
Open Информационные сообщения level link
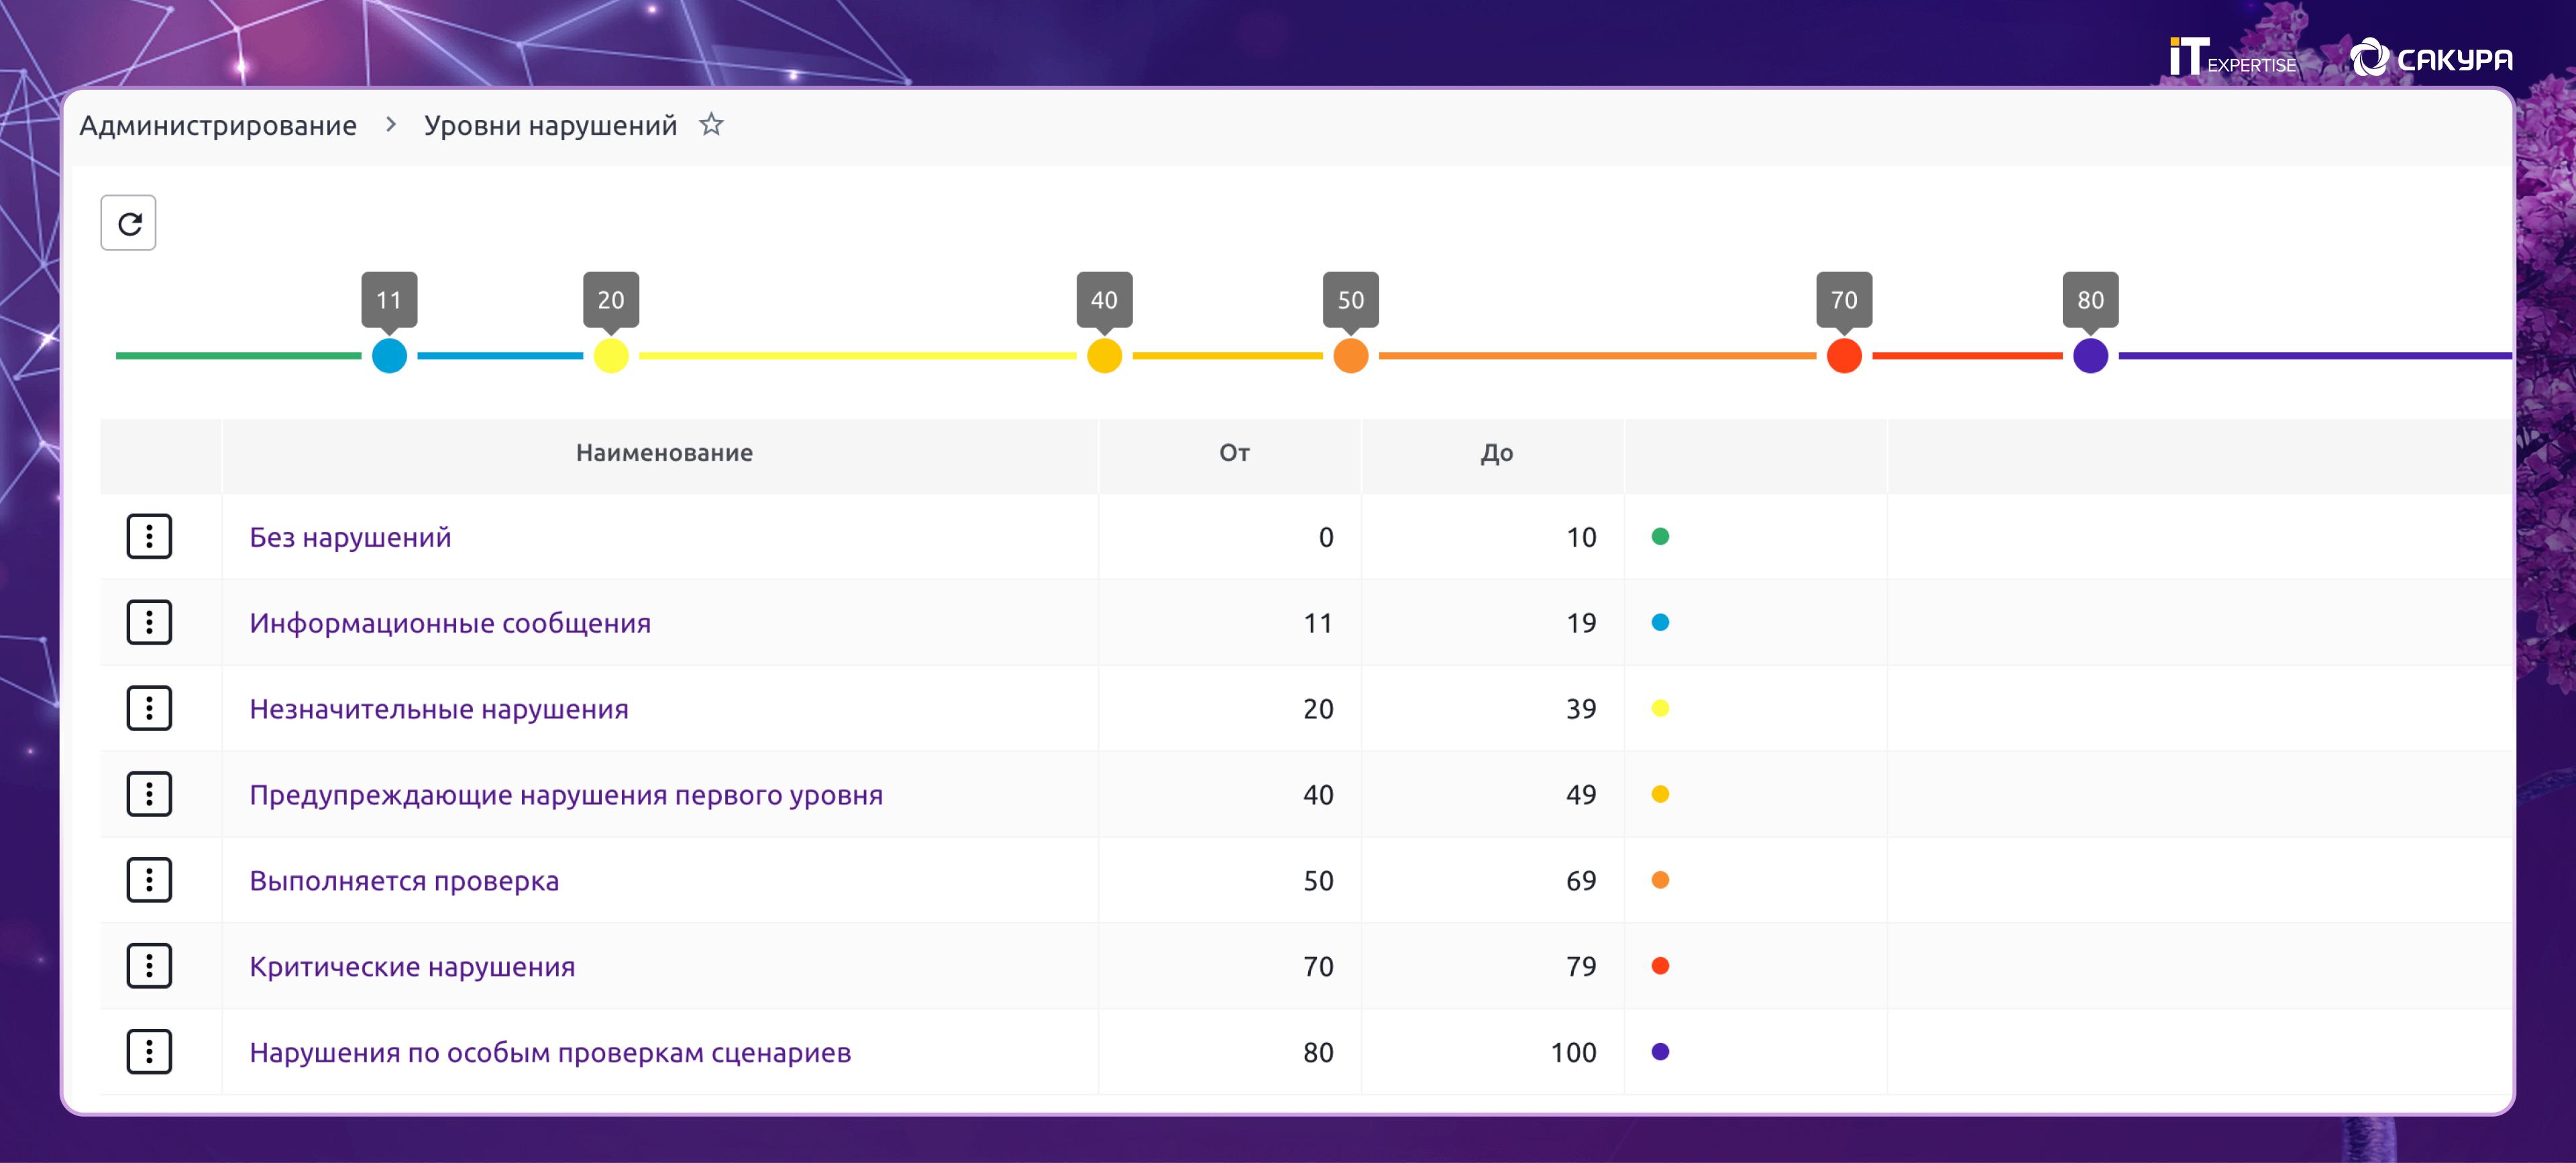[x=450, y=624]
